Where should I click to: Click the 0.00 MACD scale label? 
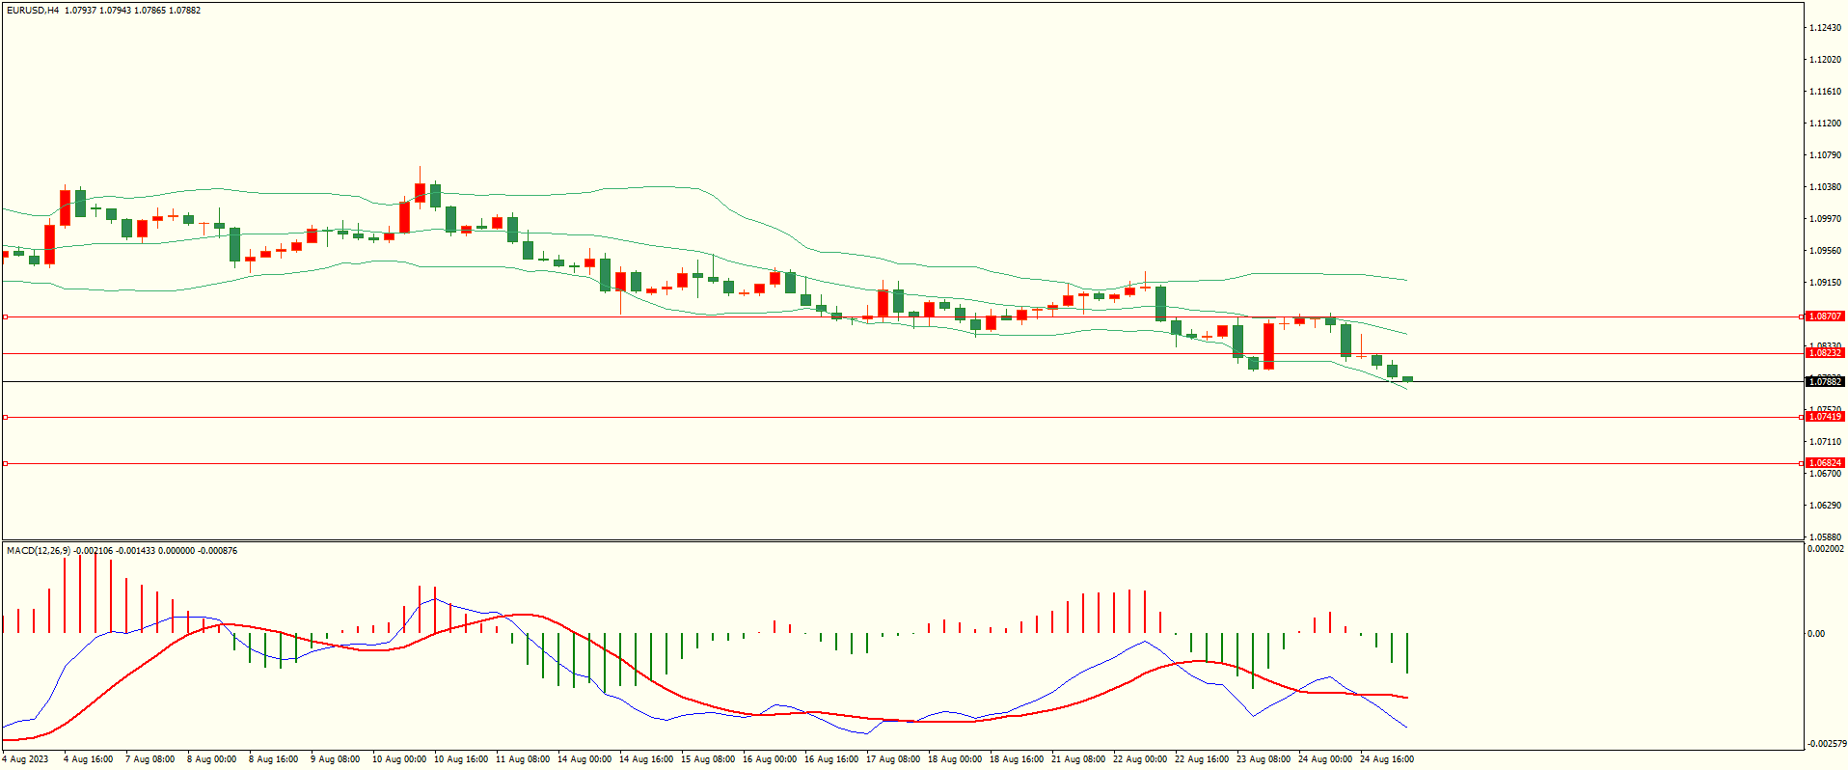tap(1815, 634)
